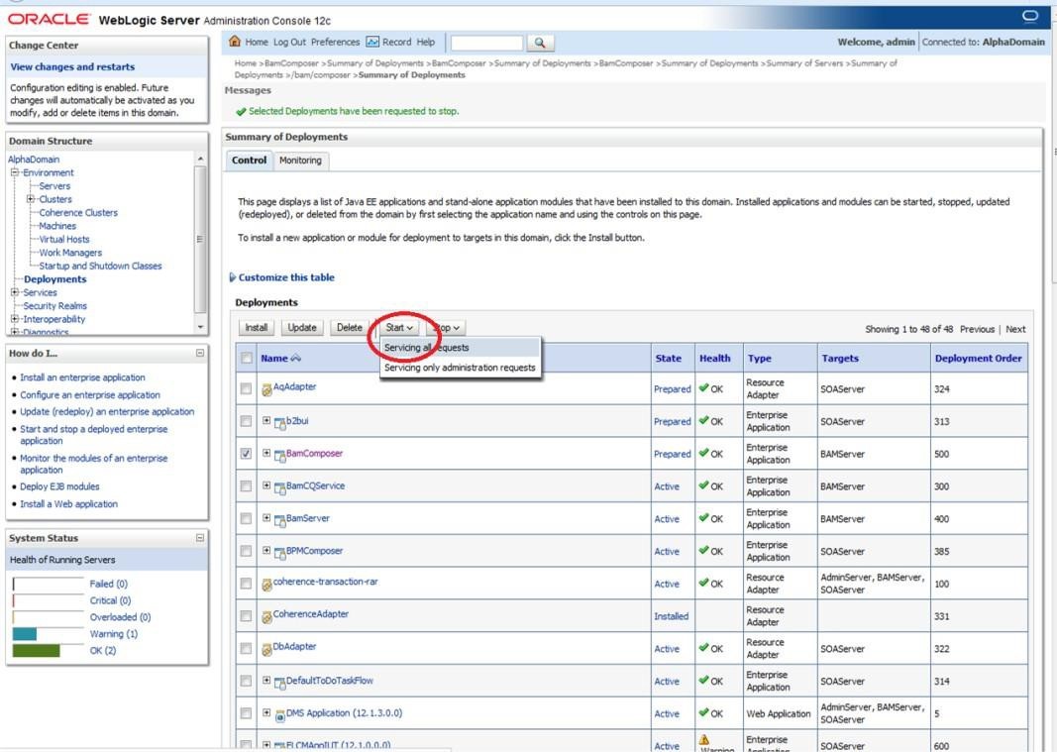Check the BamServer deployment checkbox
This screenshot has height=752, width=1057.
point(246,519)
